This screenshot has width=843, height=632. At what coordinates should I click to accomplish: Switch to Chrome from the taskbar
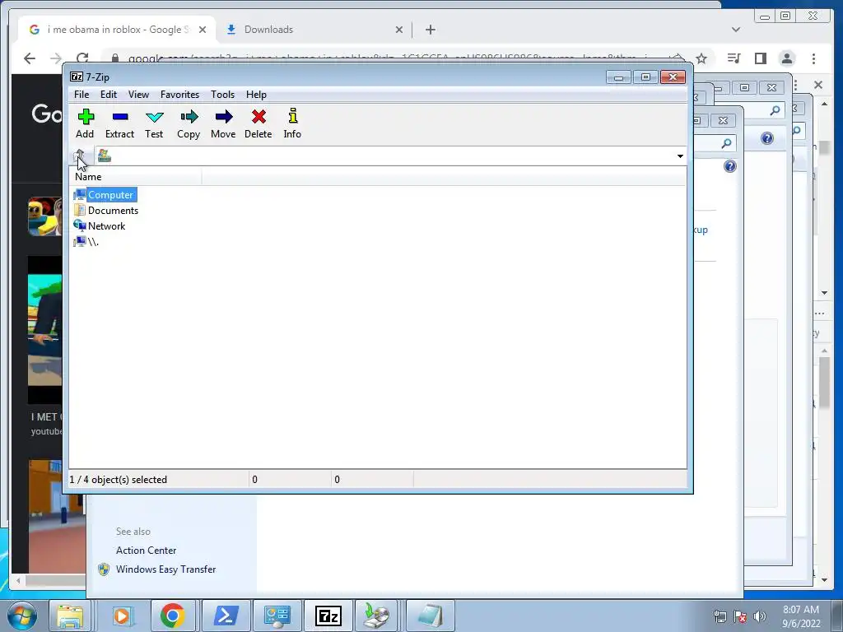pyautogui.click(x=172, y=616)
